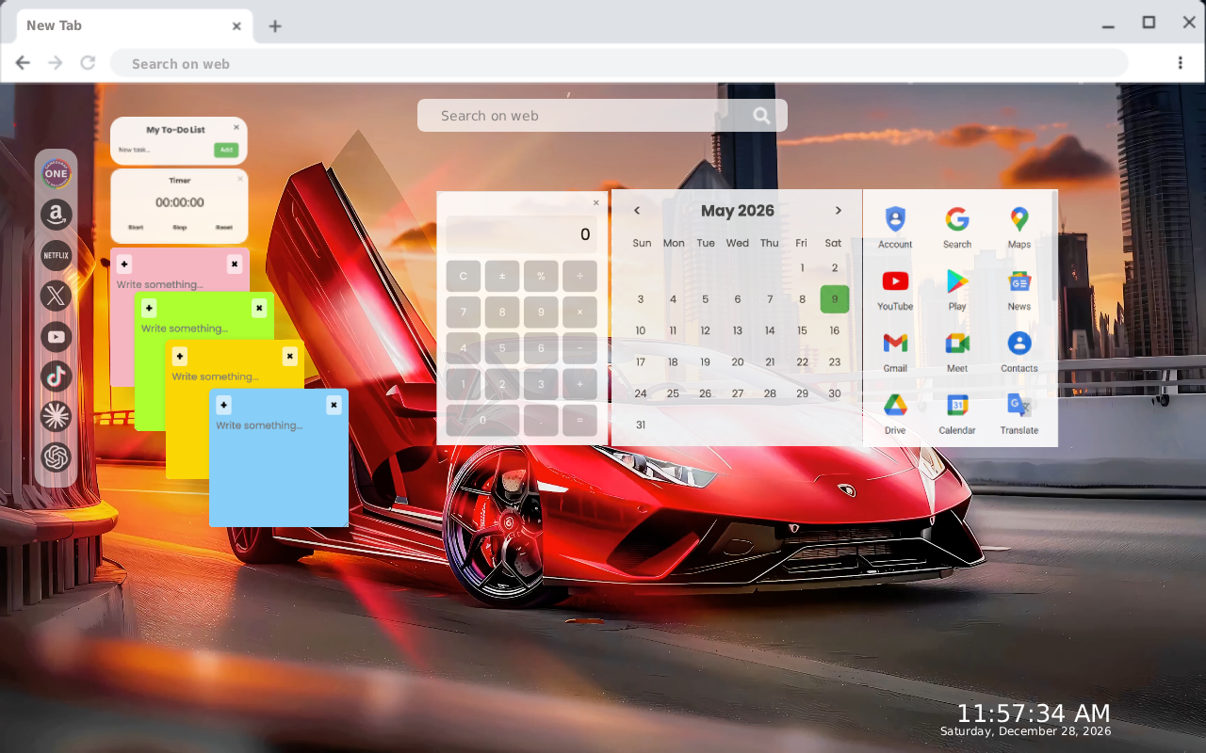Image resolution: width=1206 pixels, height=753 pixels.
Task: Open the ONE logo sidebar shortcut
Action: click(x=57, y=173)
